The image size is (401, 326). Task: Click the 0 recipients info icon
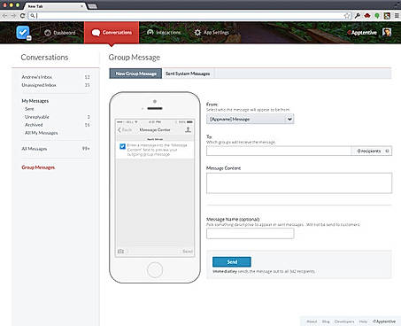pos(387,151)
